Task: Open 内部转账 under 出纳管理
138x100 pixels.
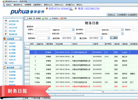Action: 12,56
